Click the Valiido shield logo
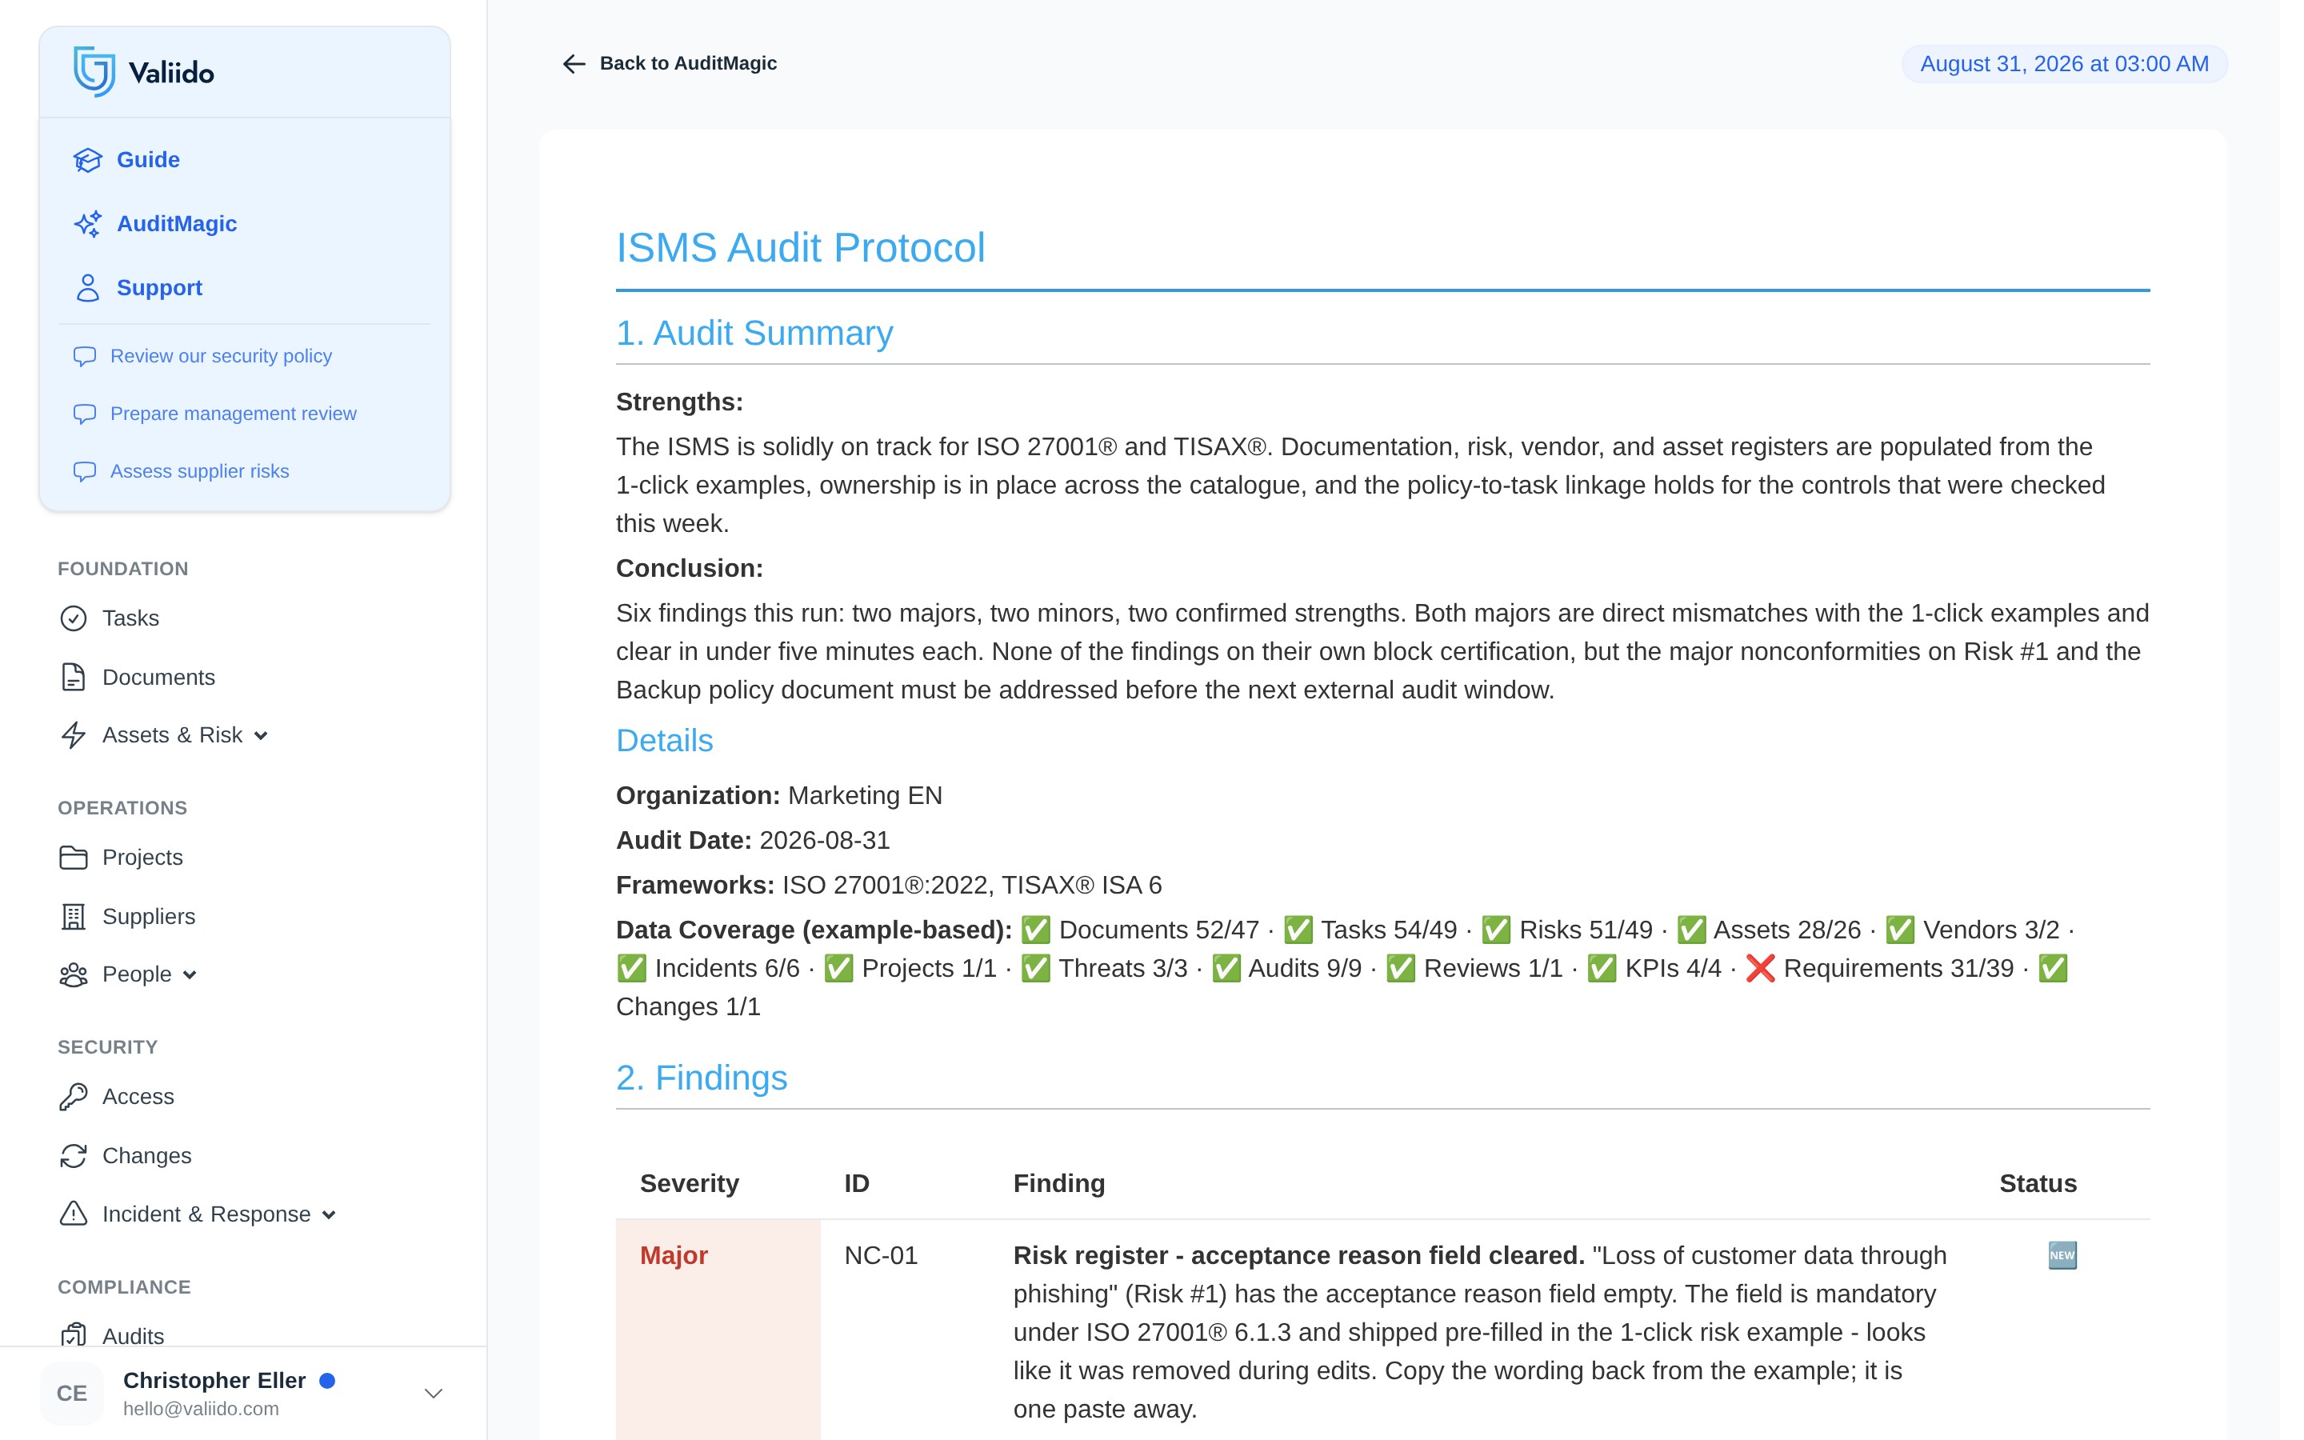This screenshot has width=2304, height=1440. point(94,72)
